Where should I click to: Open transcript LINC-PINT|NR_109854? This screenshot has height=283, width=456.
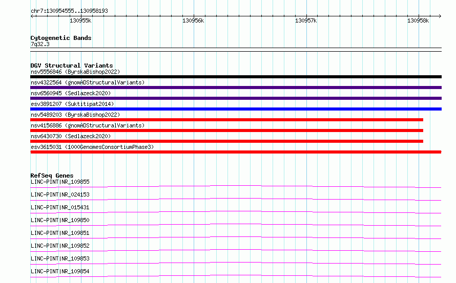60,271
